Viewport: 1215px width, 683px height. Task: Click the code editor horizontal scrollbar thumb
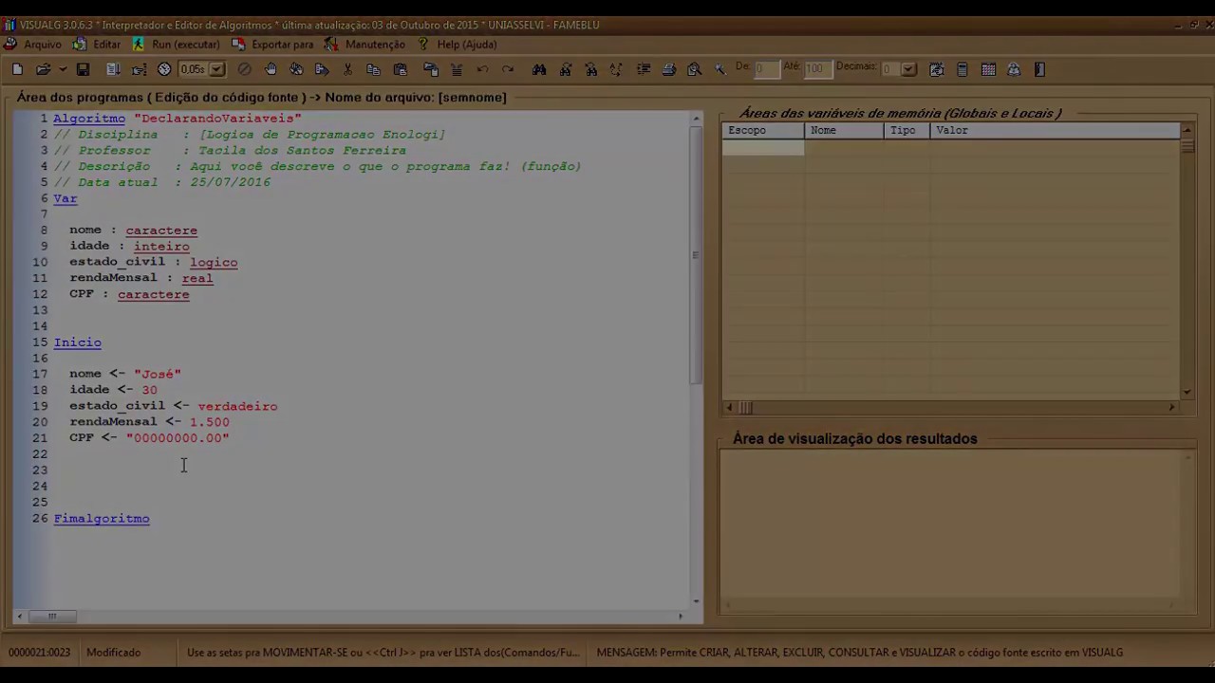click(x=52, y=617)
